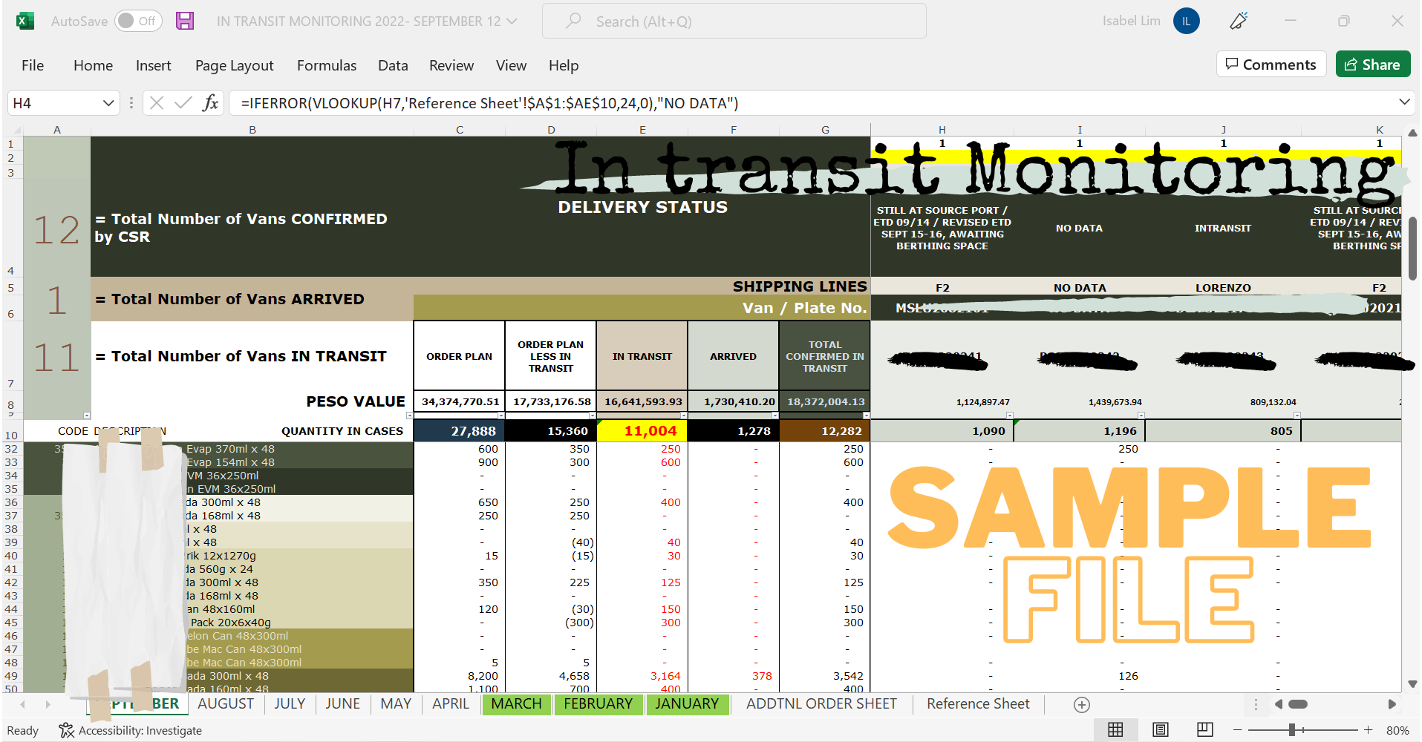Click the vertical scrollbar thumb
This screenshot has width=1422, height=742.
(1412, 249)
